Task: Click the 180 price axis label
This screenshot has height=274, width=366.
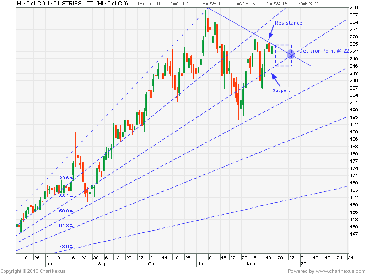Action: pyautogui.click(x=354, y=153)
